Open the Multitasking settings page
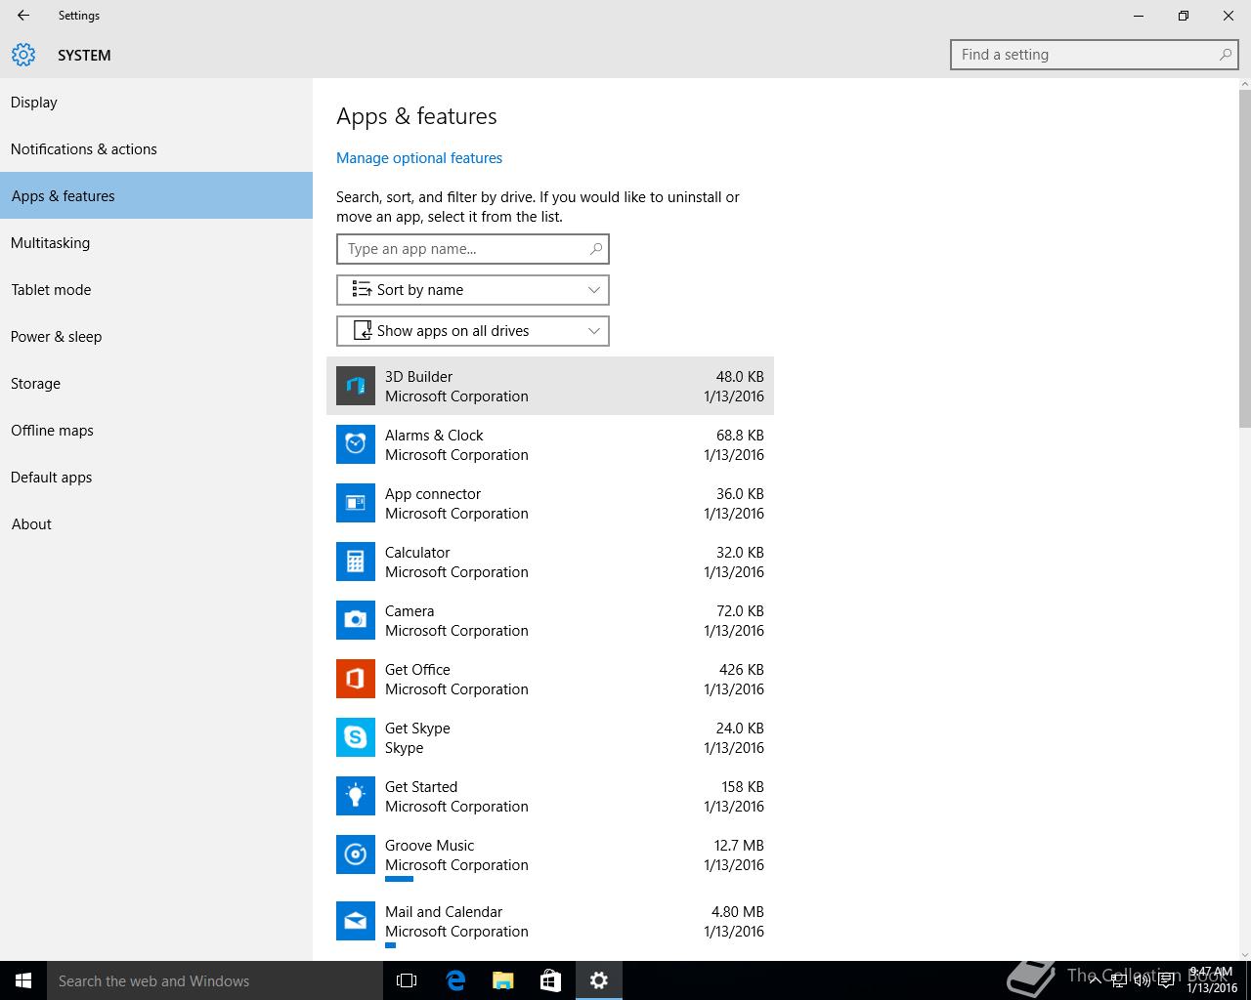The height and width of the screenshot is (1000, 1251). click(x=156, y=242)
